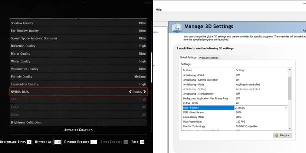
Task: Click the Manage 3D Settings header icon
Action: click(177, 27)
